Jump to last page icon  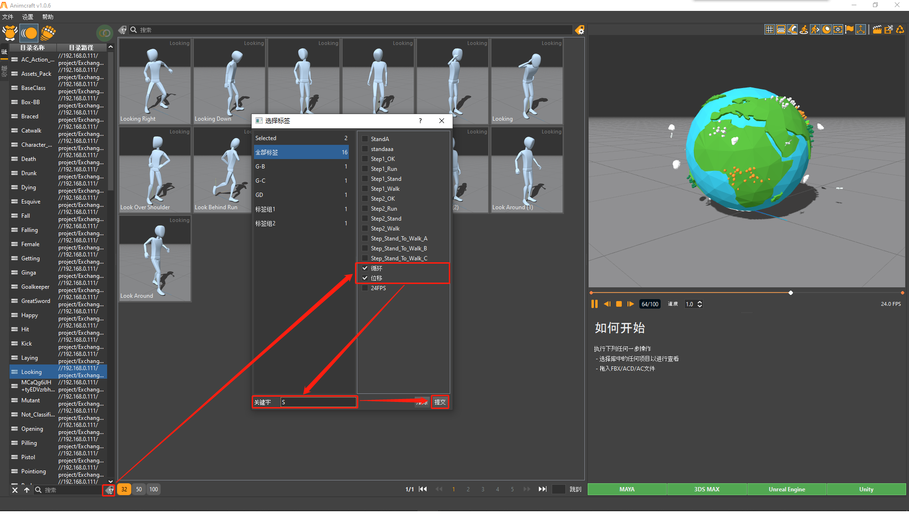click(x=543, y=489)
